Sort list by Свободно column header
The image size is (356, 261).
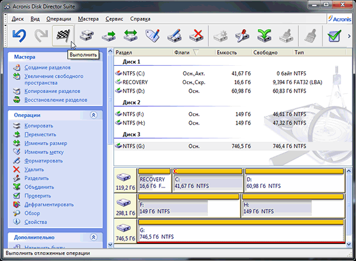(272, 52)
